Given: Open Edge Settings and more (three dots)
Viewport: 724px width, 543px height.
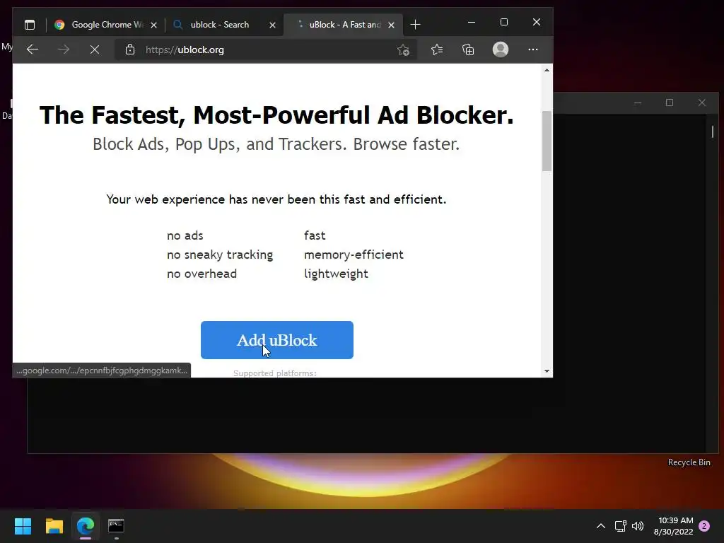Looking at the screenshot, I should click(x=533, y=49).
